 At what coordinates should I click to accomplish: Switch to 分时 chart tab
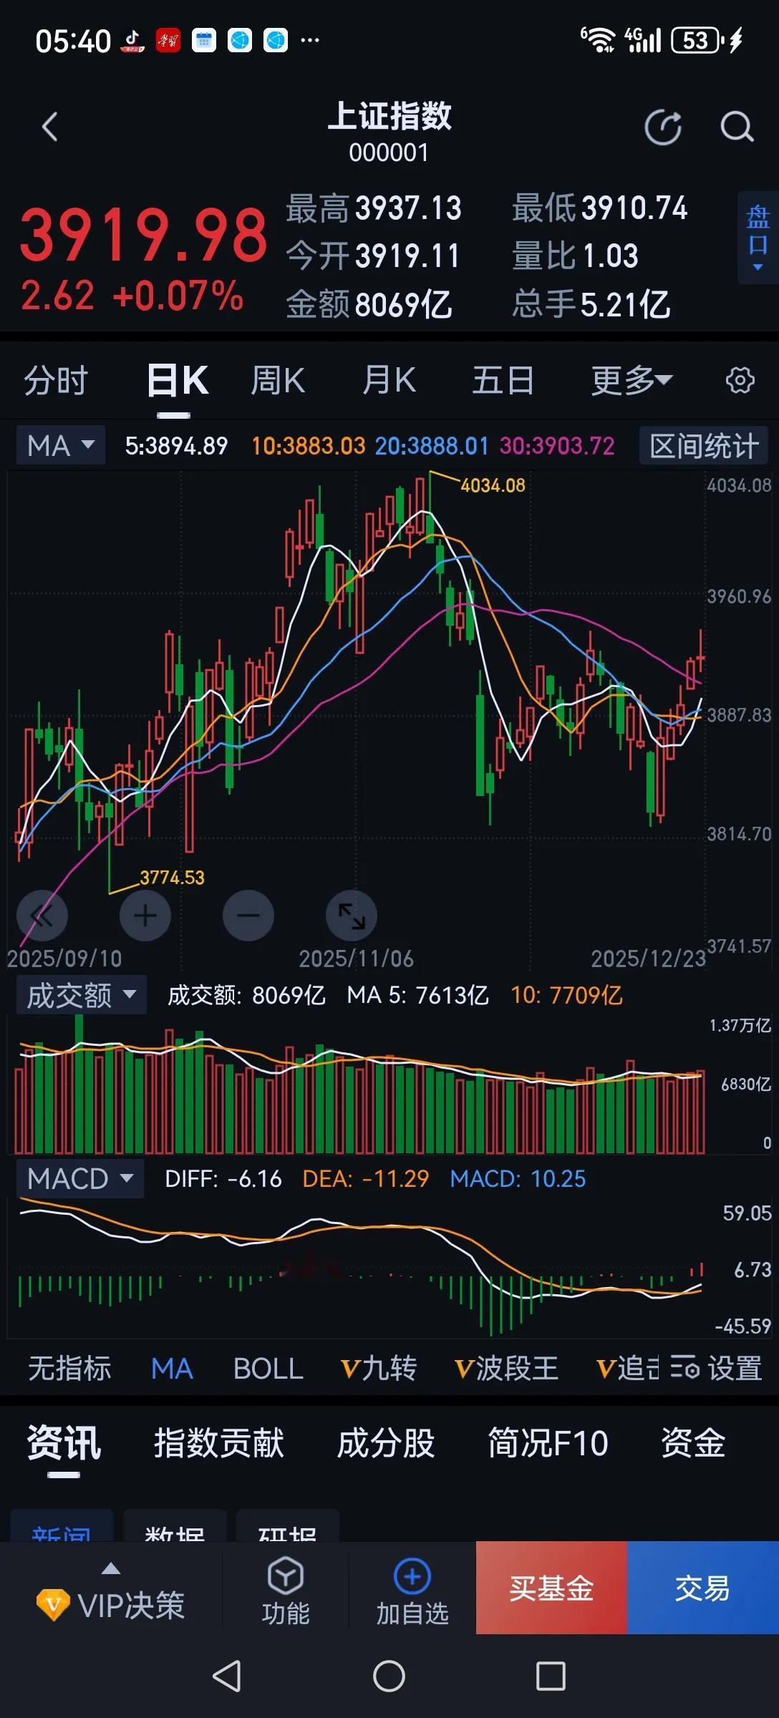click(x=56, y=380)
